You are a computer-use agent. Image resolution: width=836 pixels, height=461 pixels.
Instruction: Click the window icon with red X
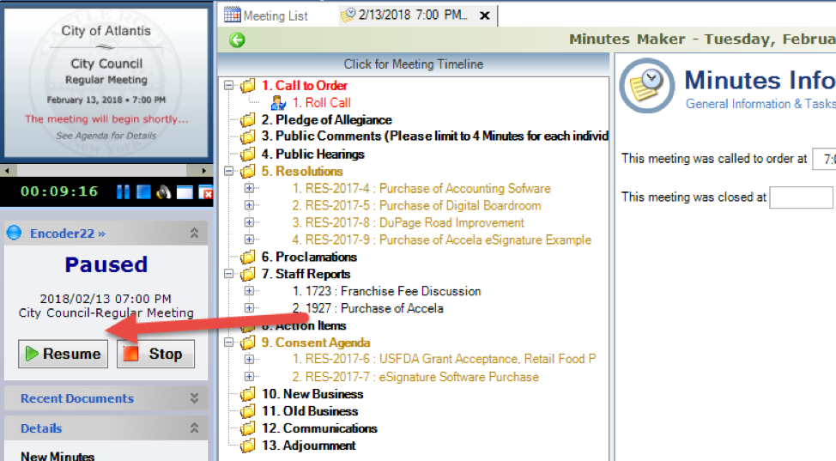[206, 192]
